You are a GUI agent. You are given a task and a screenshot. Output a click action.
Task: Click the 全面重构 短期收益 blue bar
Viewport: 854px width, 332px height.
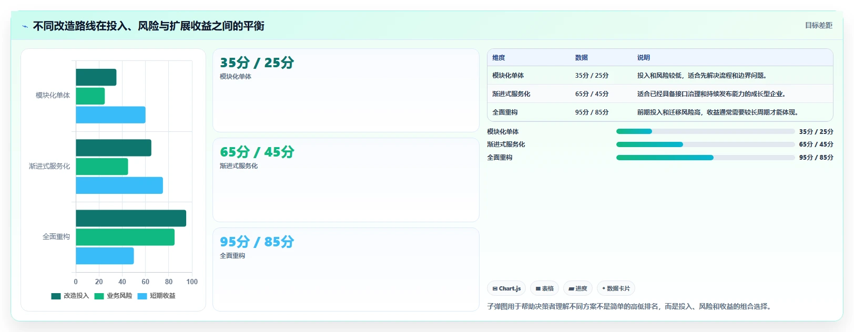pos(105,256)
